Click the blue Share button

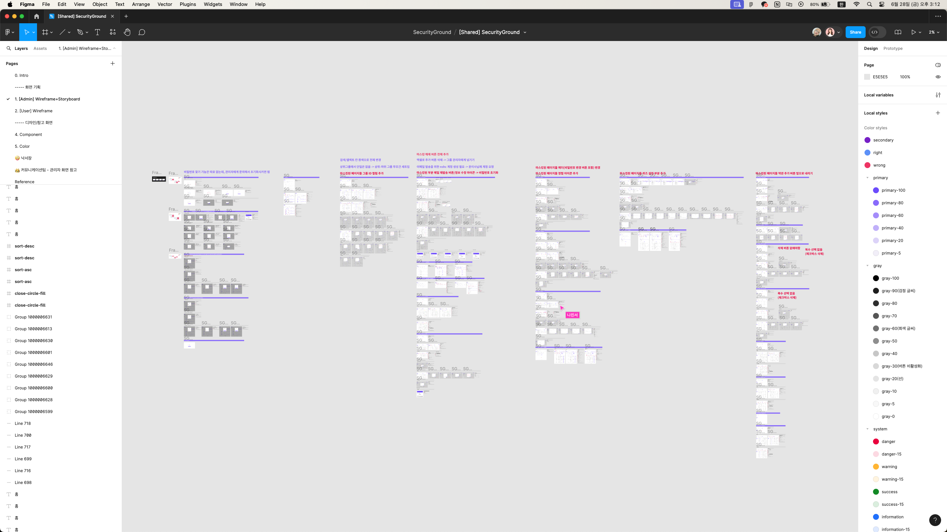click(855, 32)
